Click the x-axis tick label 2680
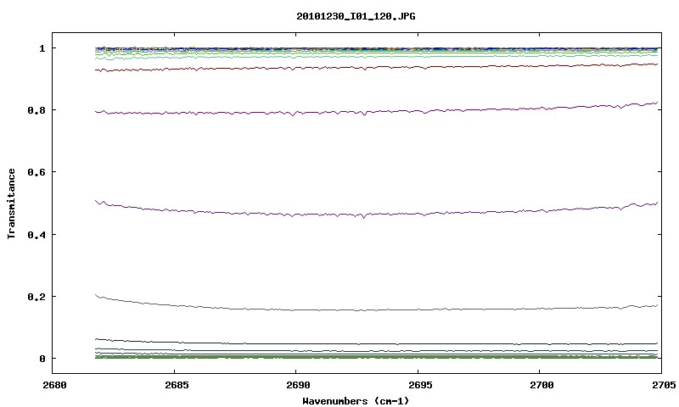This screenshot has height=407, width=679. point(54,385)
